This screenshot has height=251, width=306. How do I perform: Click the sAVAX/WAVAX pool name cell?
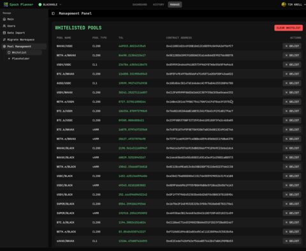(66, 241)
